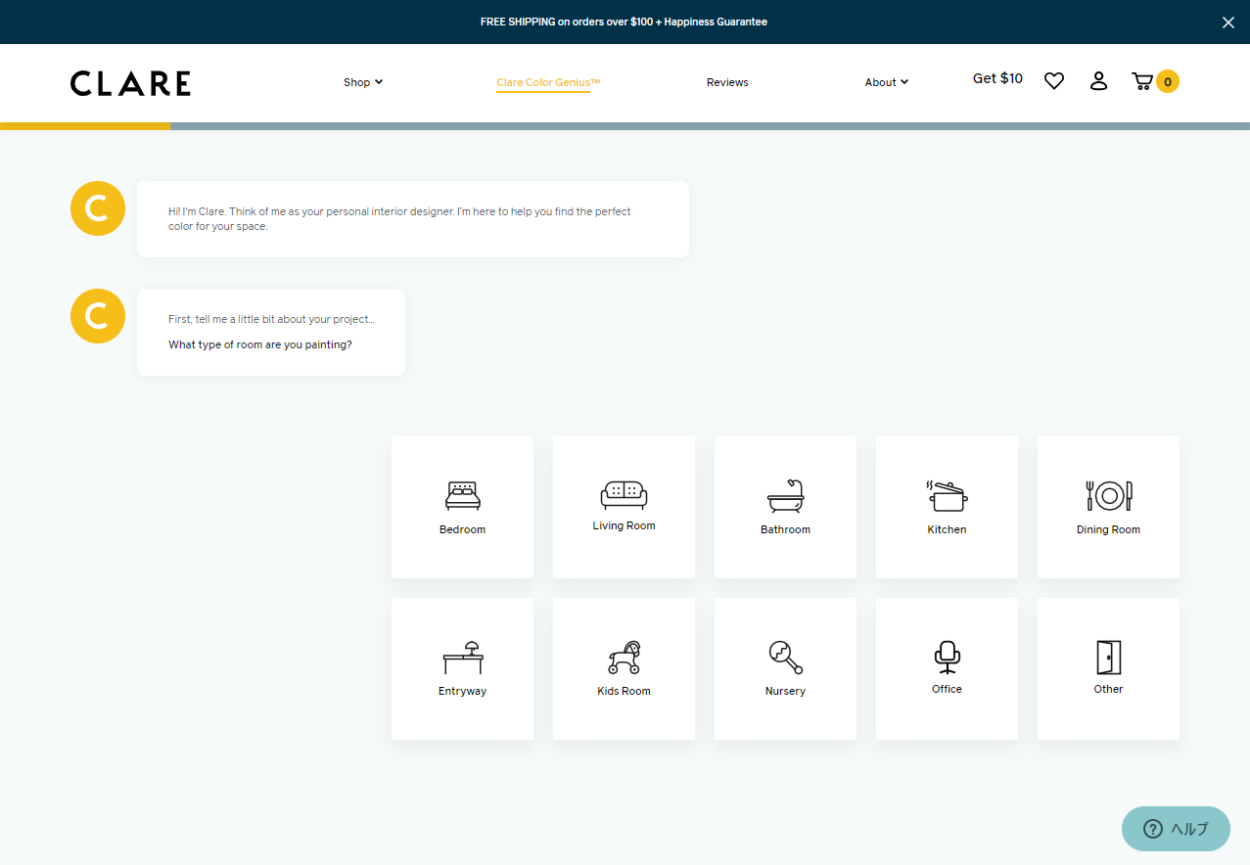Expand the Shop dropdown menu
The image size is (1250, 865).
pyautogui.click(x=363, y=82)
